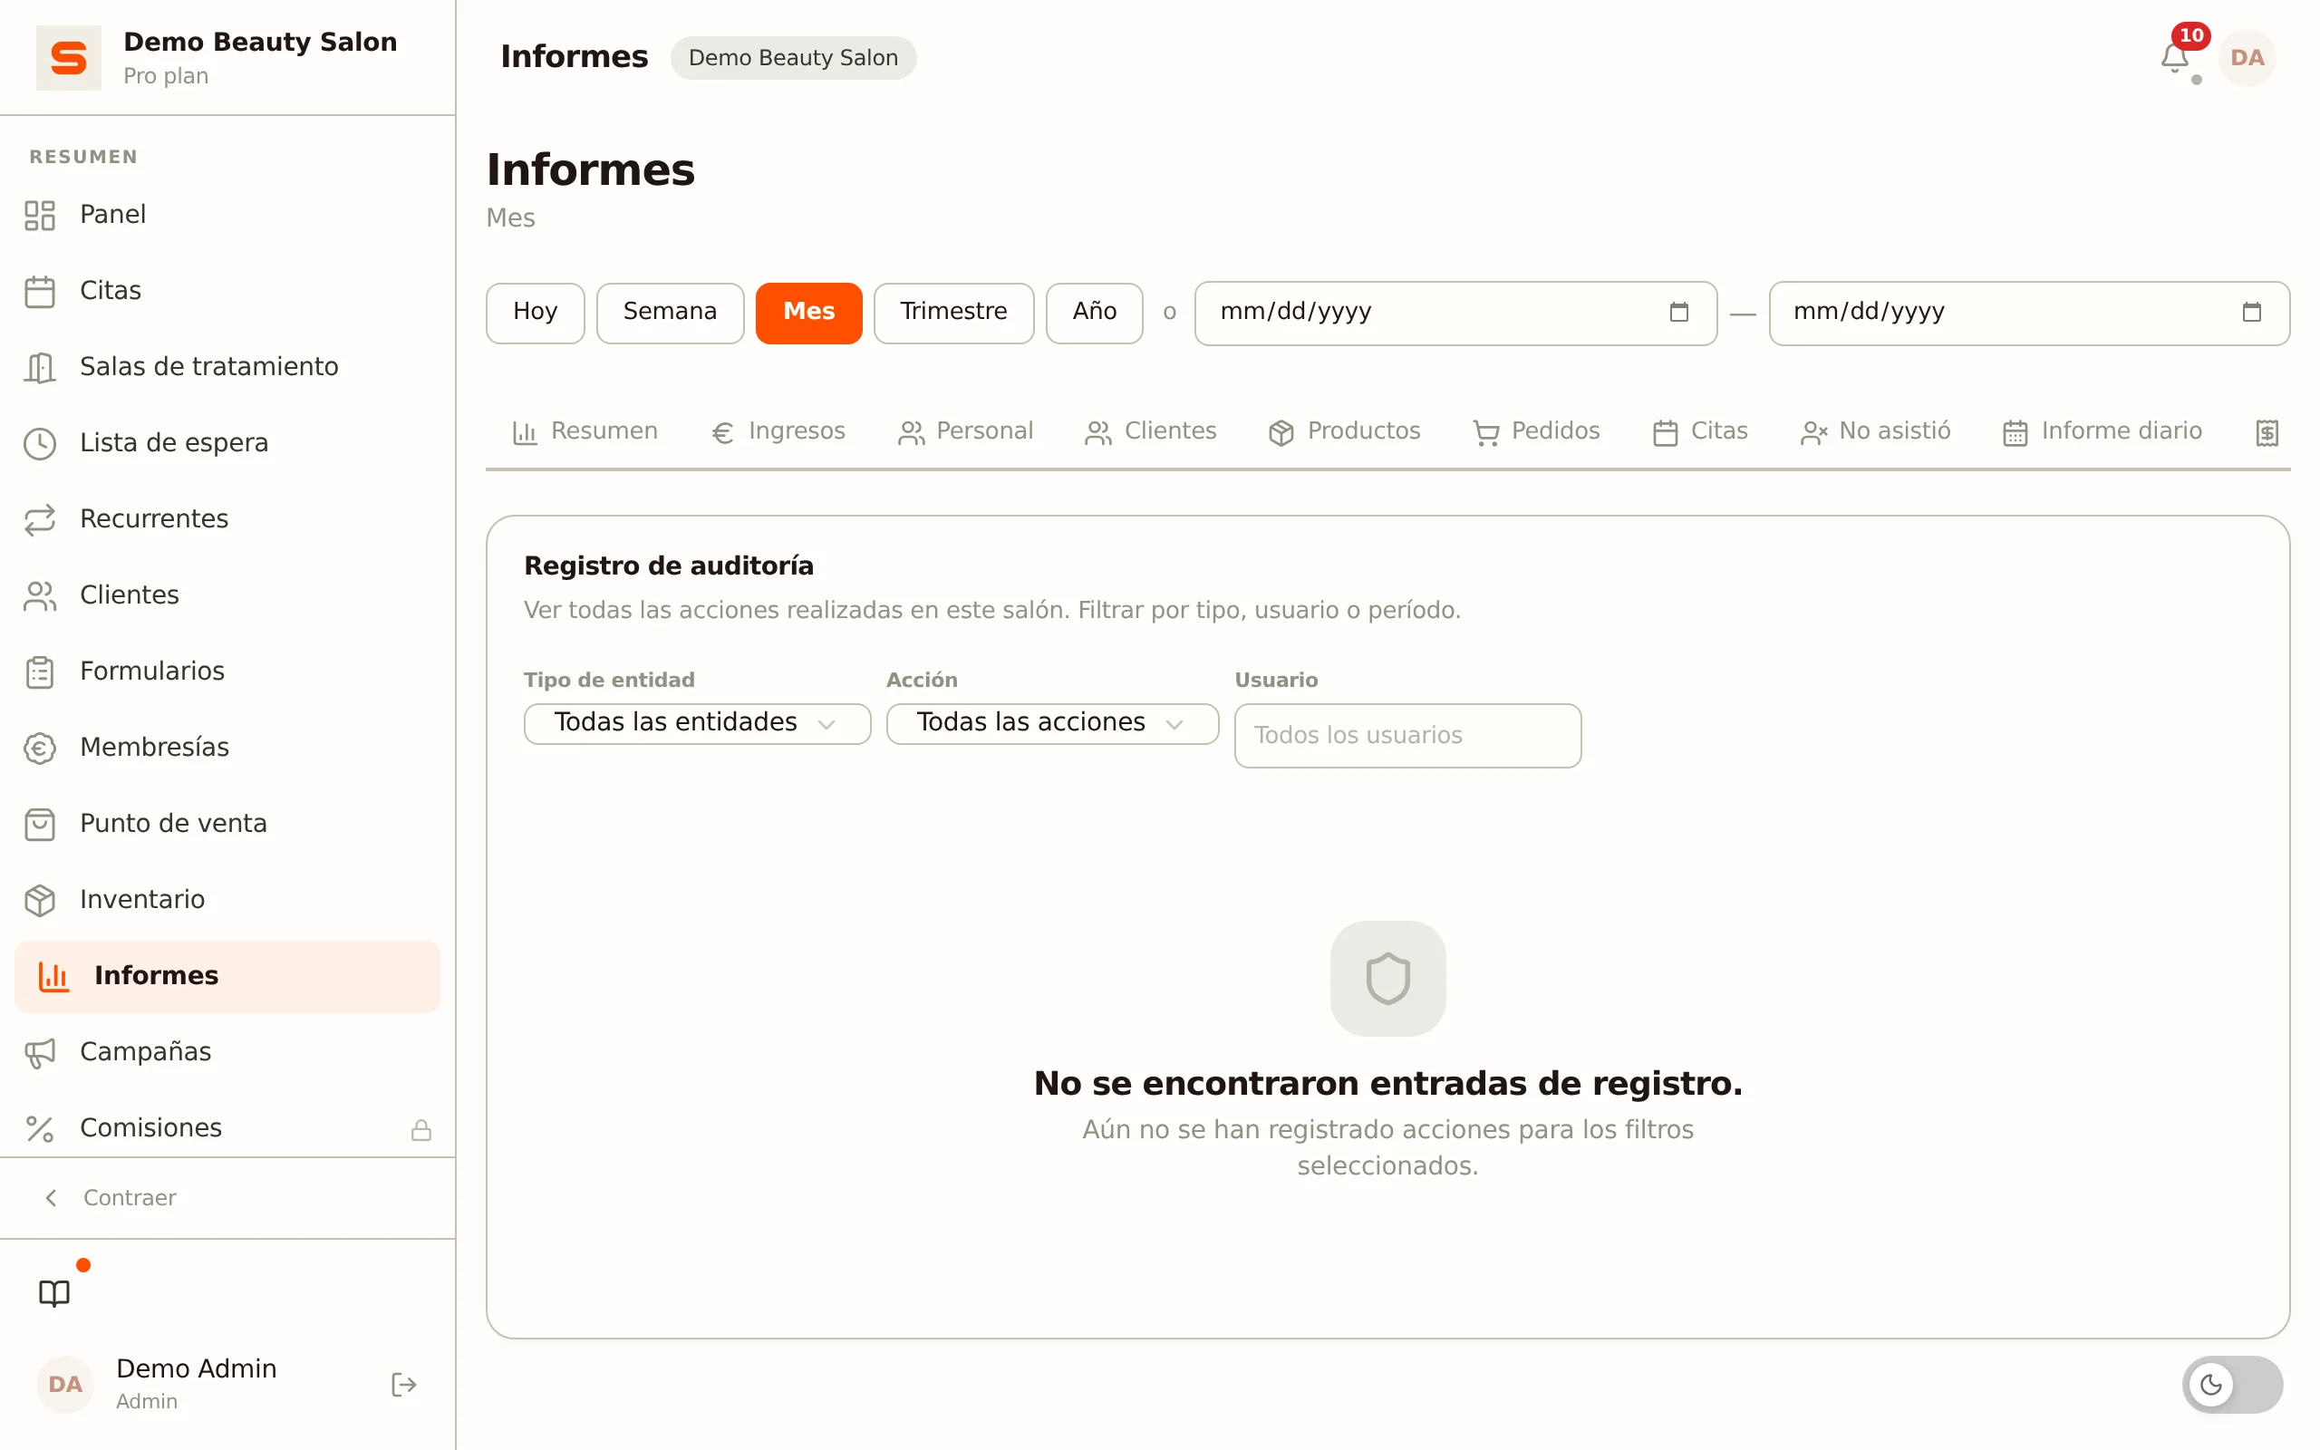Click the Demo Admin avatar in sidebar
2320x1450 pixels.
click(65, 1384)
